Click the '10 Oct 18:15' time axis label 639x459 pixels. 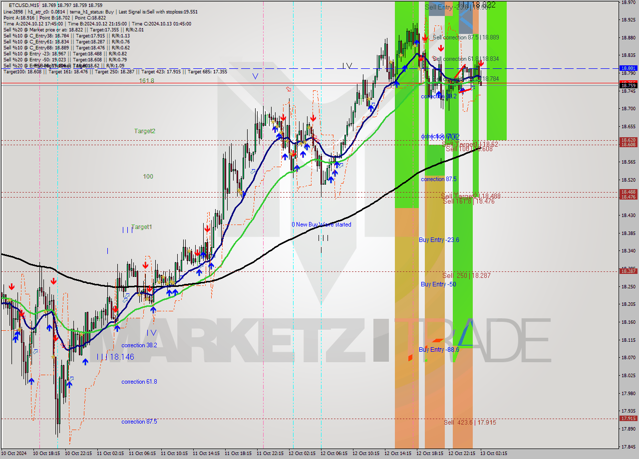(x=46, y=454)
